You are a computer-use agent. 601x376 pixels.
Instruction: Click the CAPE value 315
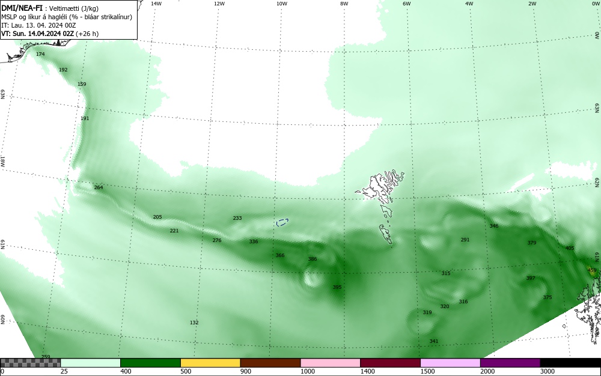(x=446, y=273)
